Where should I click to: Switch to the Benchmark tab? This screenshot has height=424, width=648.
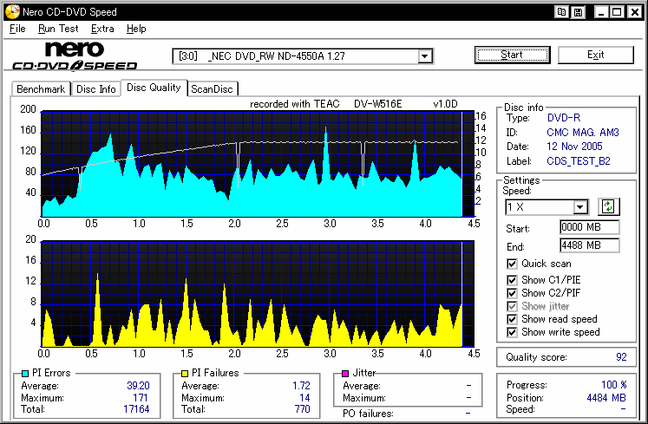(41, 89)
